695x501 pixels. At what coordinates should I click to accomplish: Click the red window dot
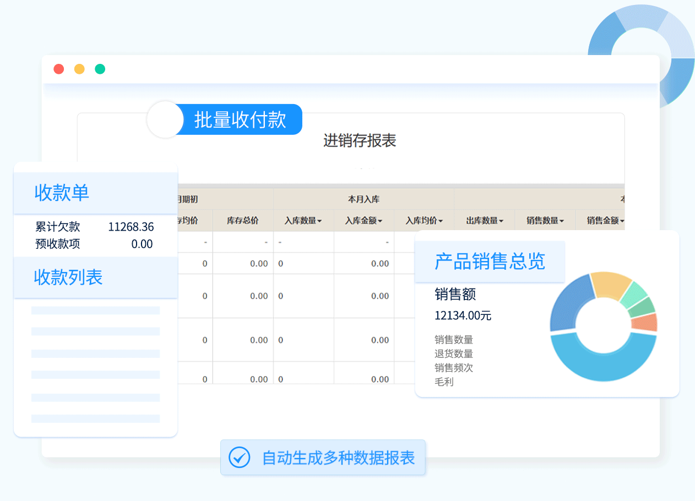click(58, 69)
